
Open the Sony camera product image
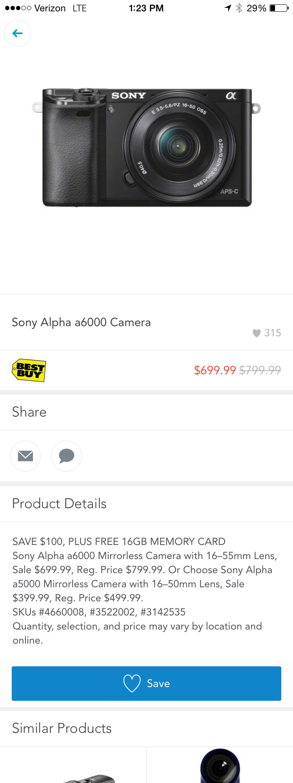(x=146, y=147)
